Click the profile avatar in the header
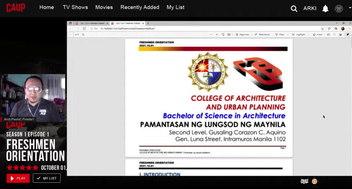The image size is (352, 189). coord(339,8)
